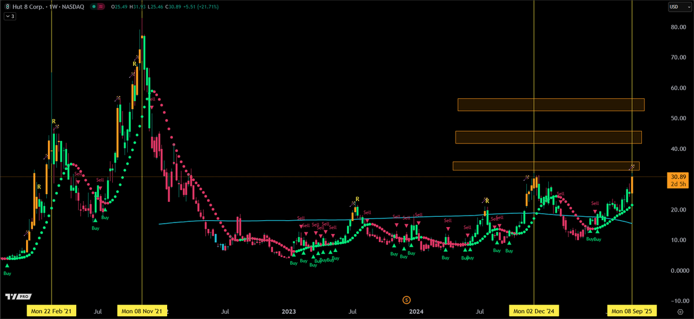Click the Mon 02 Dec '24 date label
694x319 pixels.
click(534, 312)
